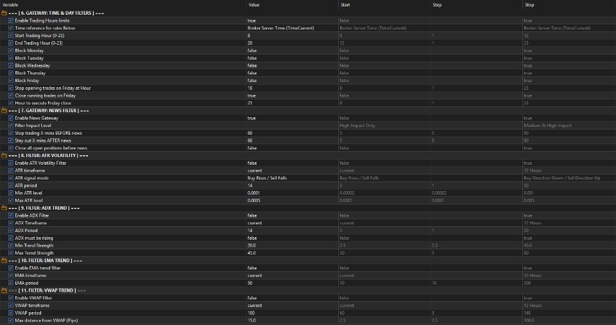Viewport: 616px width, 325px height.
Task: Toggle checkbox for Start Trading Hour (0-23)
Action: pyautogui.click(x=11, y=36)
